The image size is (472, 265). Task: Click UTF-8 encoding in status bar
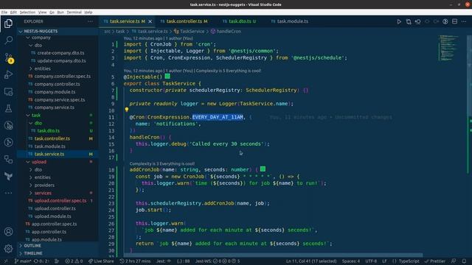371,261
